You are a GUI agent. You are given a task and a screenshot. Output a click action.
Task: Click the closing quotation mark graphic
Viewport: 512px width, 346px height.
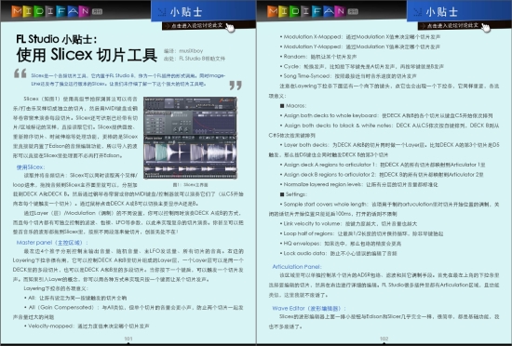pyautogui.click(x=236, y=86)
